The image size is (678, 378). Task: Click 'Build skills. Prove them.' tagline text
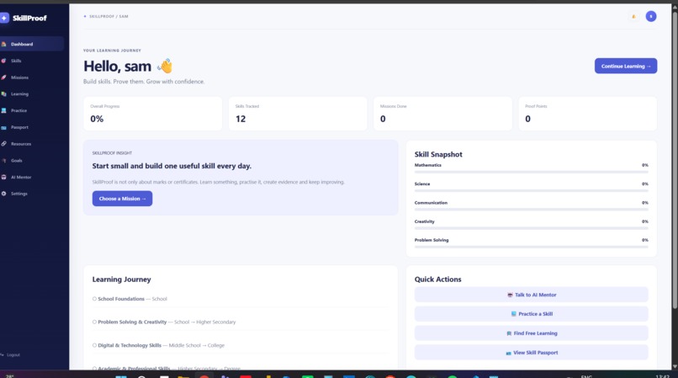click(x=144, y=82)
